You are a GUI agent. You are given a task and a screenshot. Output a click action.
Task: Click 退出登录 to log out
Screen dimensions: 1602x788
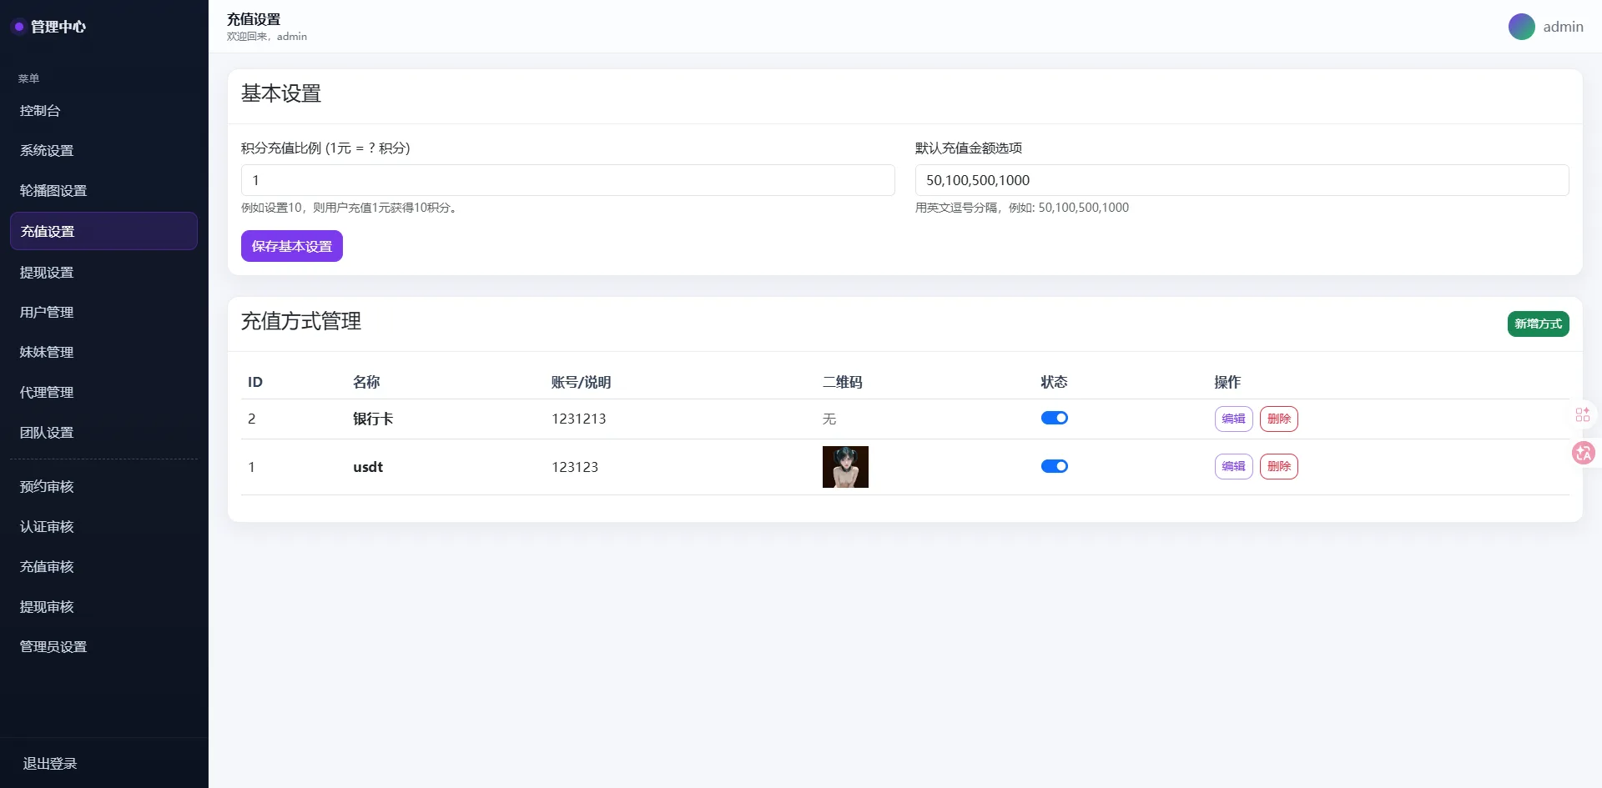tap(50, 764)
